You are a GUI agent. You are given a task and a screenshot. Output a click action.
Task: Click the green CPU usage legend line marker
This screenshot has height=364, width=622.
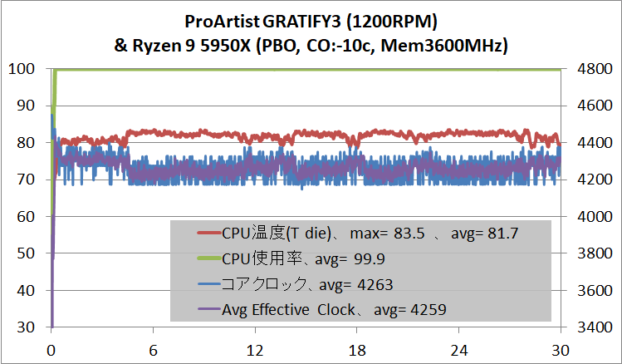tap(208, 258)
